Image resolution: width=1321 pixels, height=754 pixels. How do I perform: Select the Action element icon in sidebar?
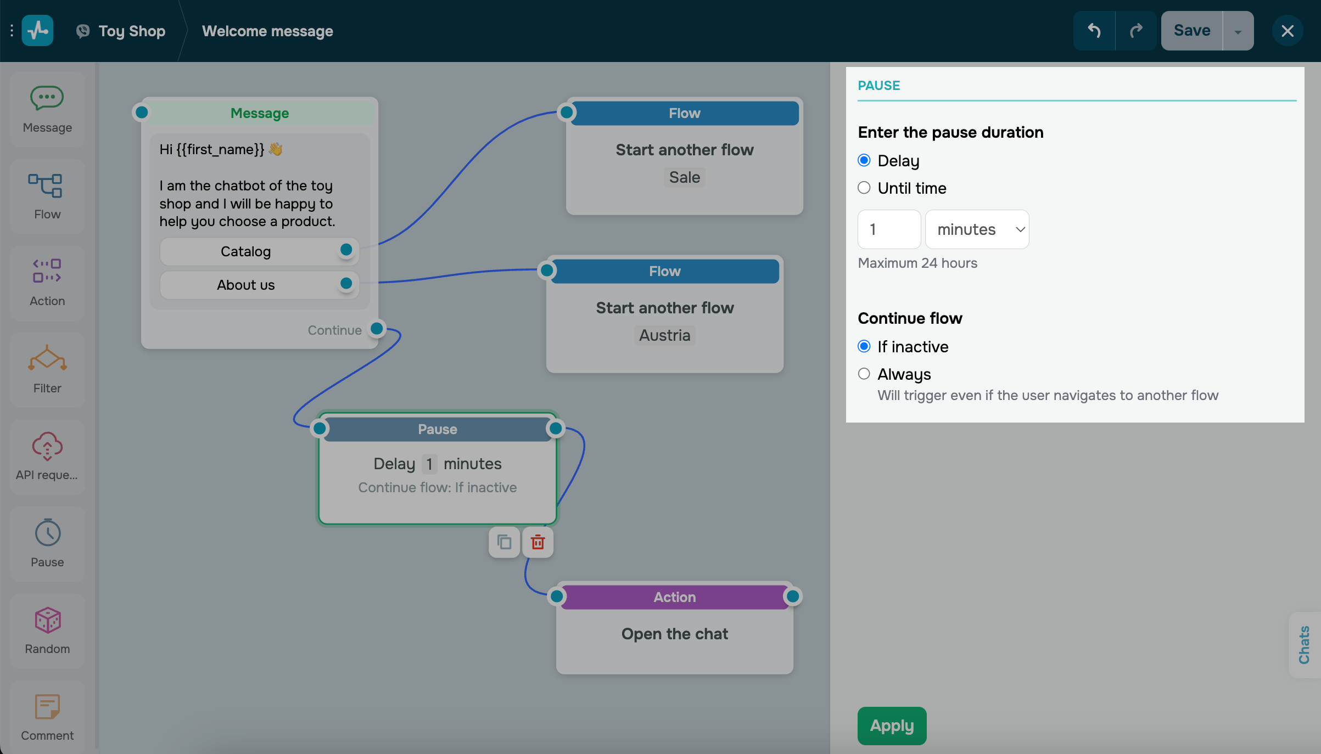[47, 271]
